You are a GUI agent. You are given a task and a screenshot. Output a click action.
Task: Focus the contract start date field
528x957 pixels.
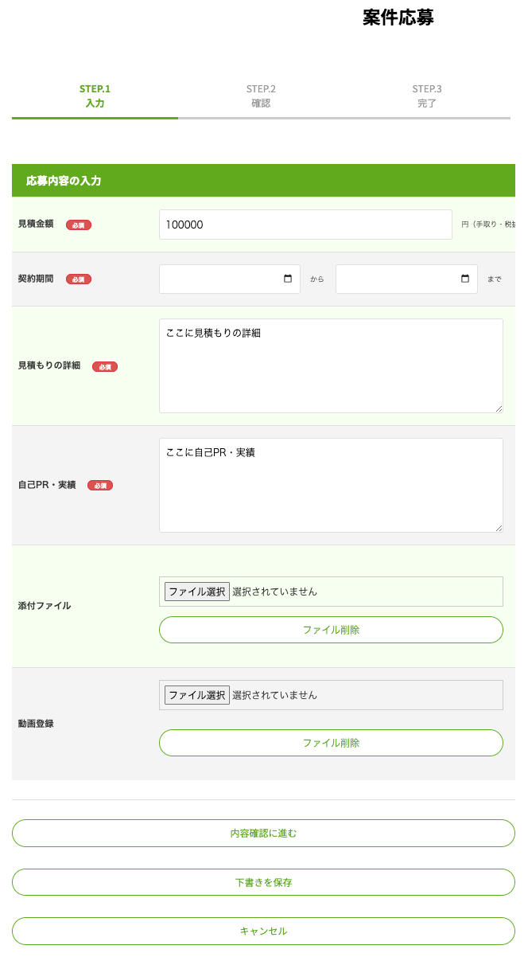[219, 279]
